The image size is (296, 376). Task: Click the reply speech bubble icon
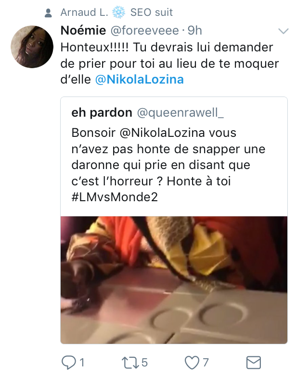69,362
